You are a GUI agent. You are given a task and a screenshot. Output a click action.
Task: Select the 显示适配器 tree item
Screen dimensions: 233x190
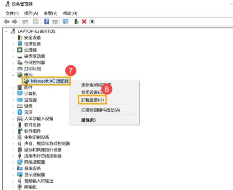click(x=35, y=175)
